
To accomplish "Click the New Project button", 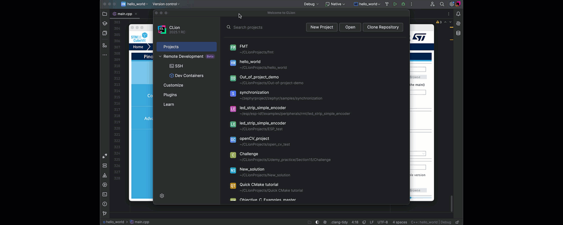I will click(321, 27).
